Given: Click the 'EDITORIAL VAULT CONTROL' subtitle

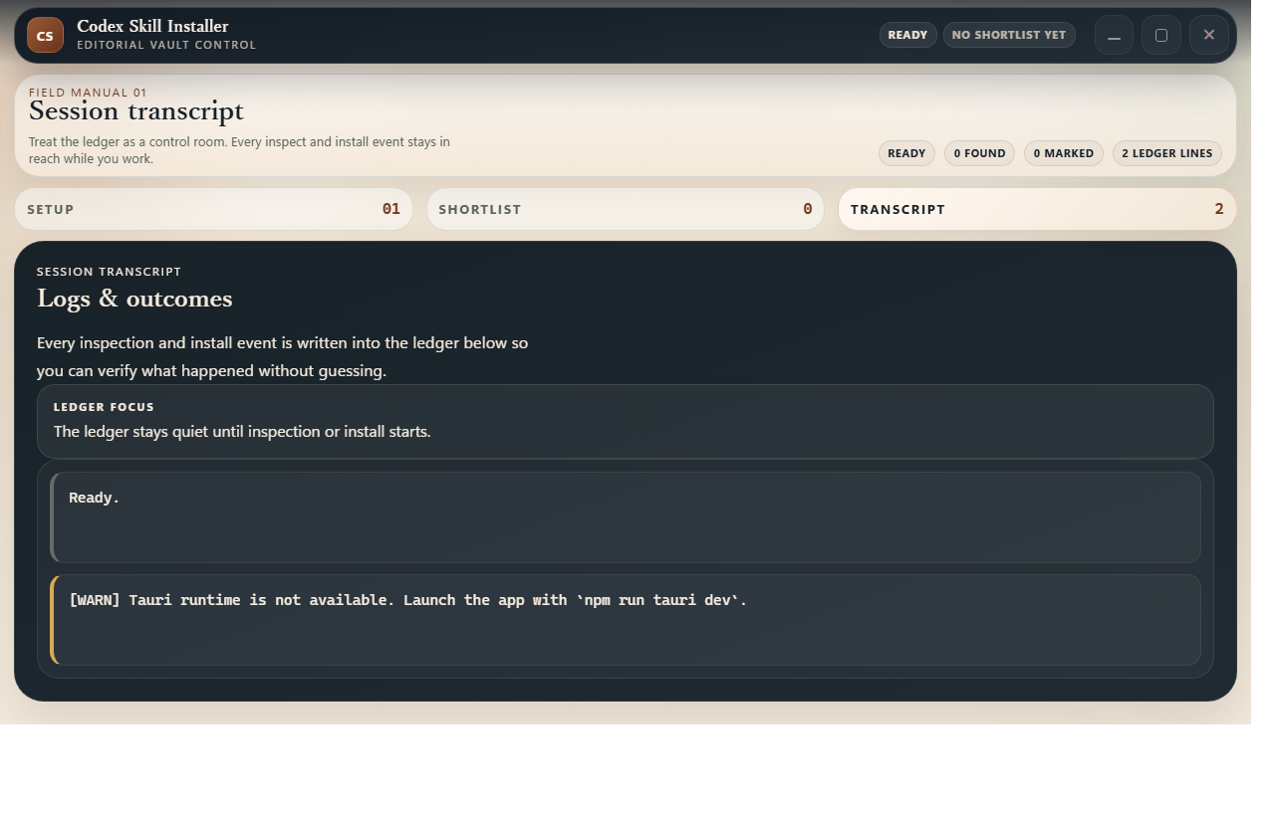Looking at the screenshot, I should tap(166, 45).
